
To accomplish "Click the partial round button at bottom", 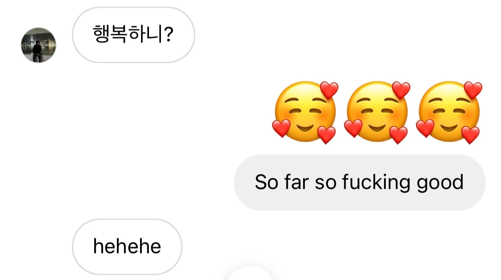I will [x=250, y=273].
